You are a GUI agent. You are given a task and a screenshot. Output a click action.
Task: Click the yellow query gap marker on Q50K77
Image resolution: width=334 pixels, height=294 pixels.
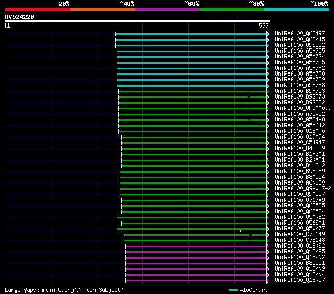pos(240,231)
